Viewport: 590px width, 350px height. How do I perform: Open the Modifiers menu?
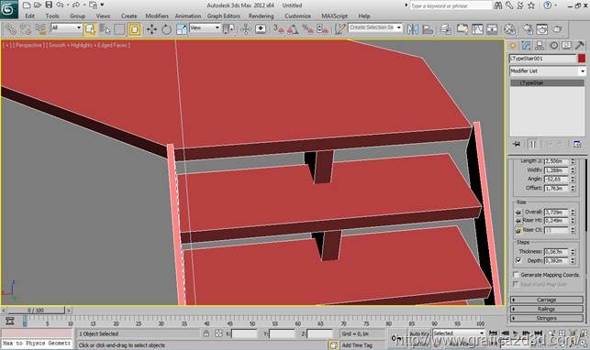click(x=157, y=16)
